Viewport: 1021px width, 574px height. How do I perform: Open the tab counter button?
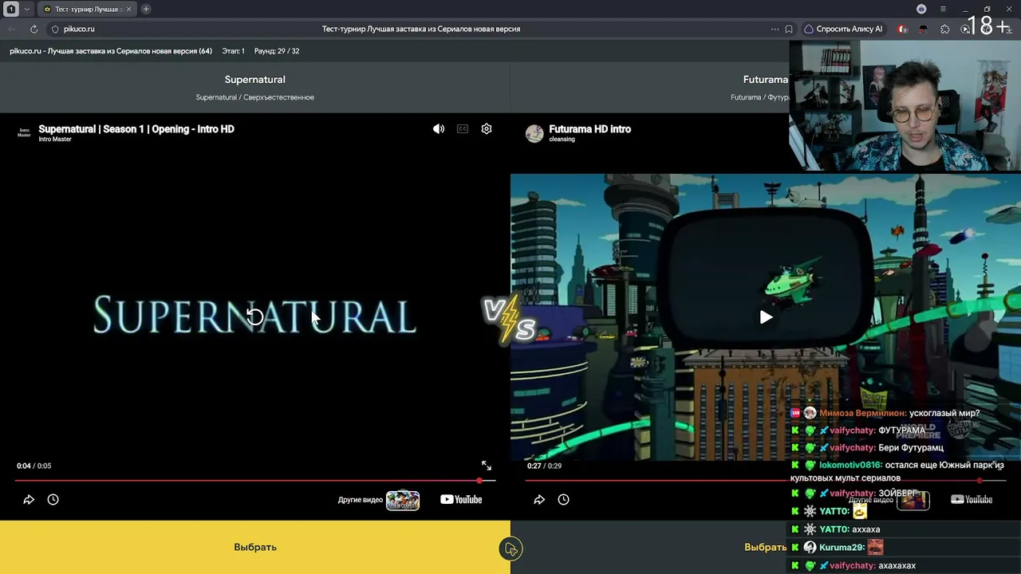tap(11, 9)
